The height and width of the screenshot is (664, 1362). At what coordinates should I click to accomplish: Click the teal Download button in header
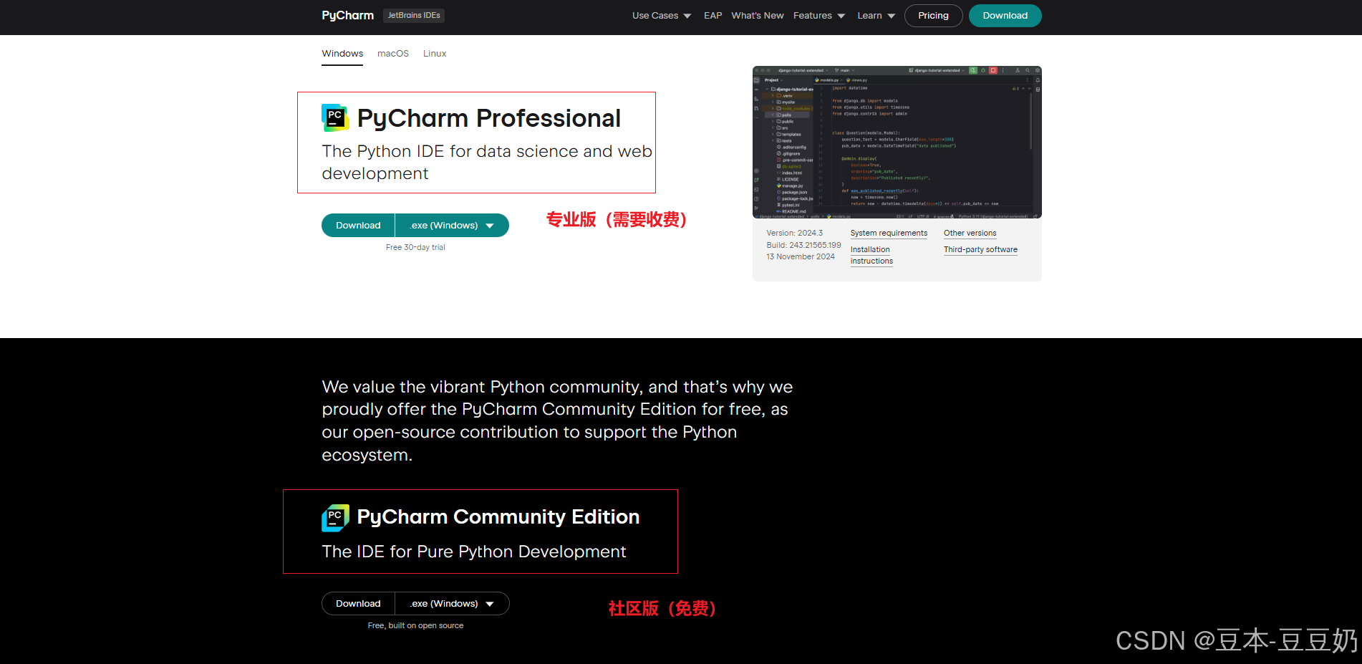tap(1005, 16)
